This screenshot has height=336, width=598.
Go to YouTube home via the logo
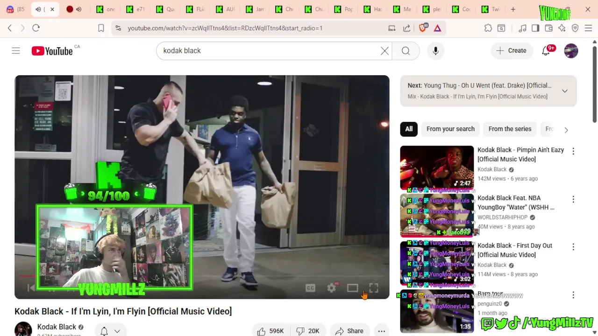(x=52, y=51)
